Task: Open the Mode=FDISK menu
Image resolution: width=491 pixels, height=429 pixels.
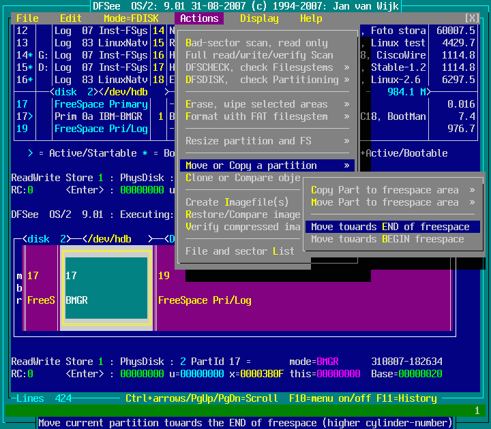Action: tap(136, 18)
